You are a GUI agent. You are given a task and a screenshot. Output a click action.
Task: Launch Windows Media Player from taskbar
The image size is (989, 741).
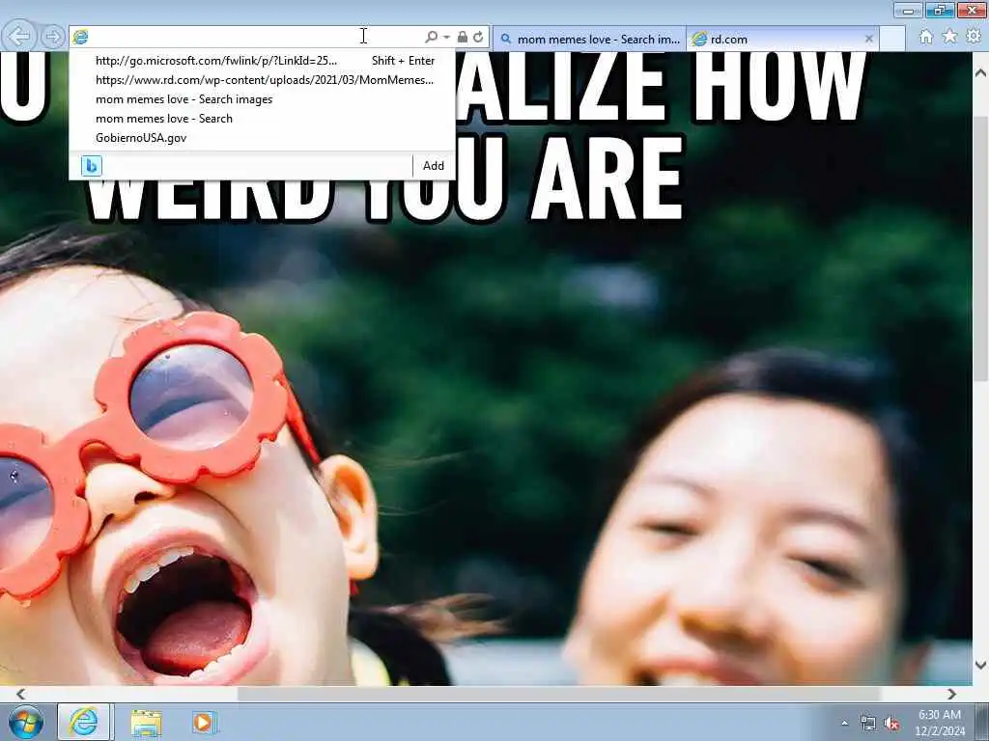(x=204, y=723)
